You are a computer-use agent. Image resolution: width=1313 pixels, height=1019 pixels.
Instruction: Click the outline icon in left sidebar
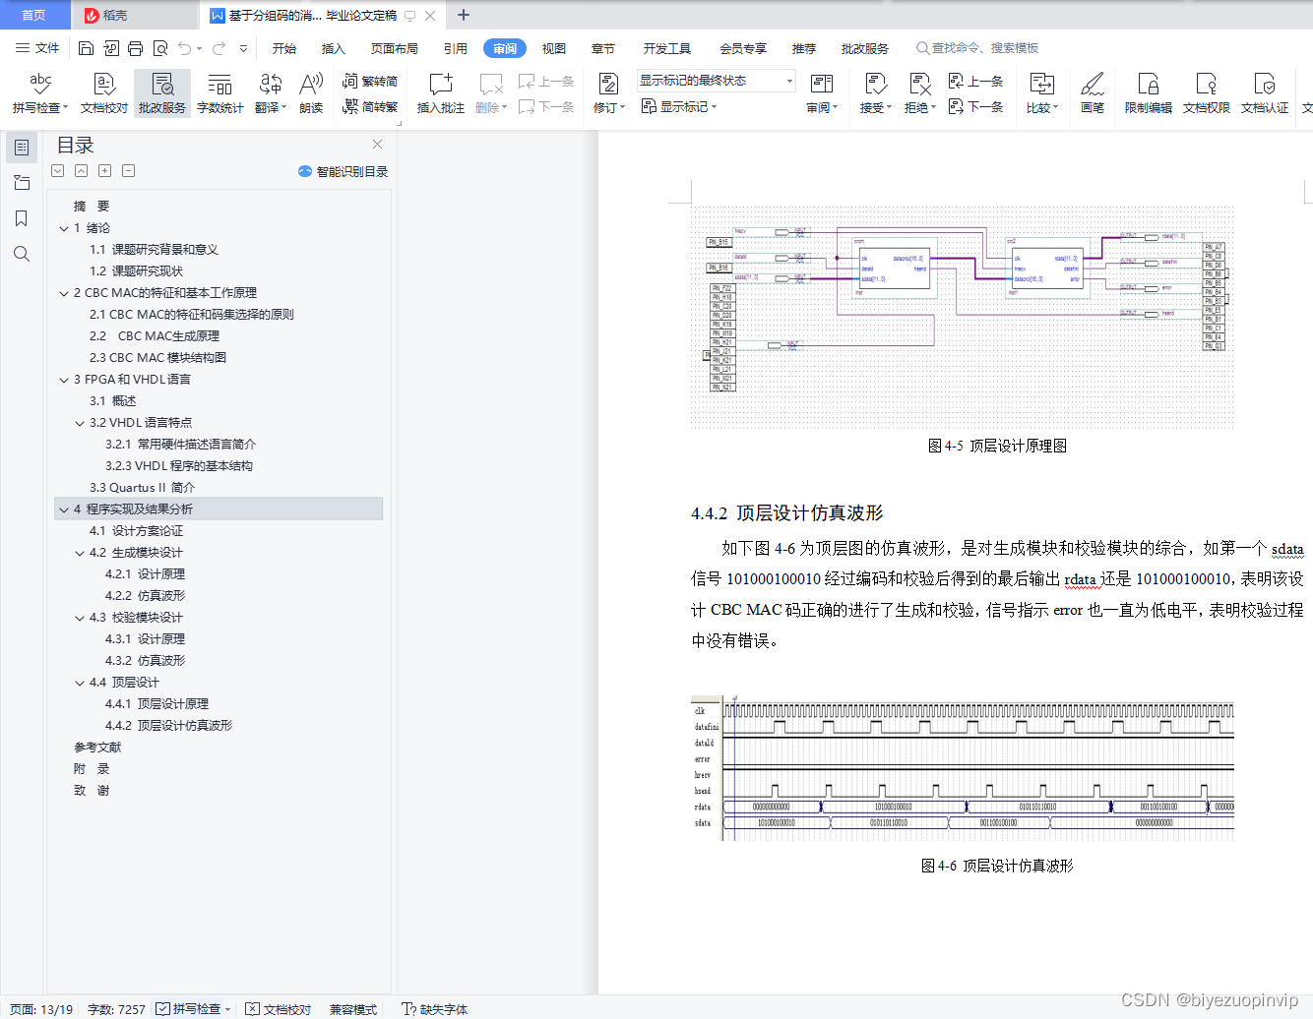click(x=21, y=148)
